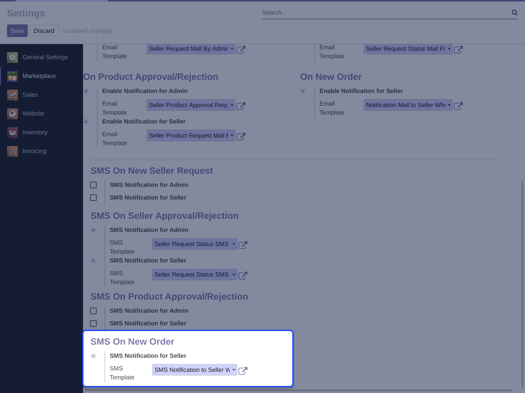
Task: Open external link for Seller Request Mail By Admin
Action: [241, 49]
